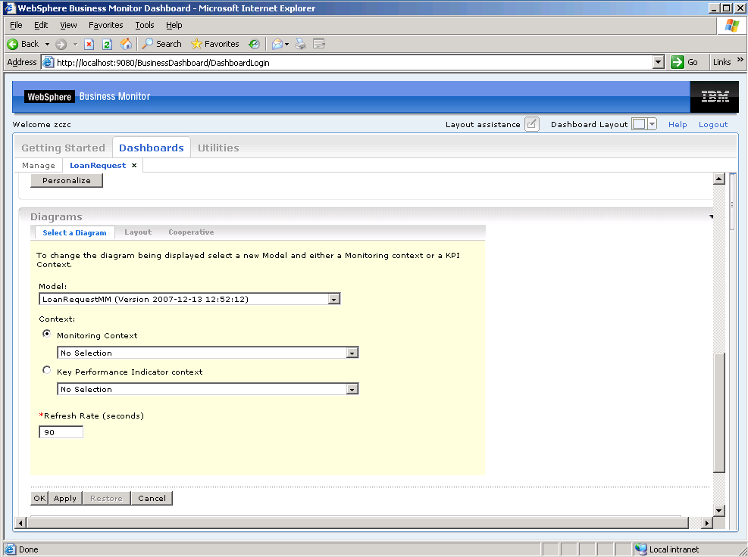Image resolution: width=748 pixels, height=557 pixels.
Task: Select the Key Performance Indicator context radio
Action: click(46, 370)
